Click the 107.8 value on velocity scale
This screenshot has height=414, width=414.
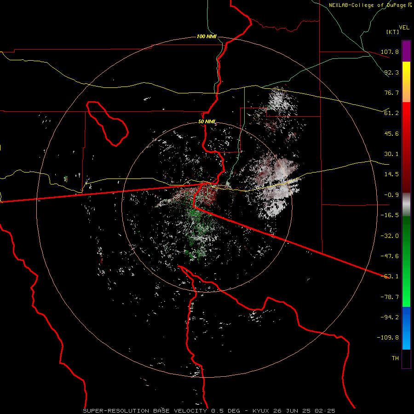click(390, 52)
